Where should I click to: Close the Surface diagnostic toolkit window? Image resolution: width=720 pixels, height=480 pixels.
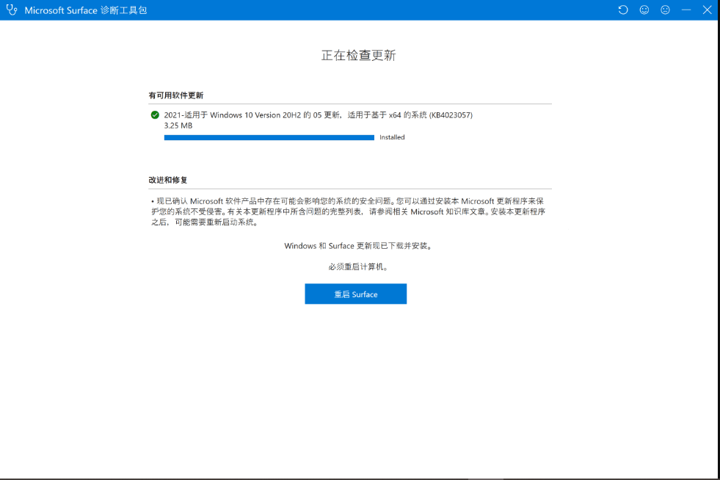707,10
